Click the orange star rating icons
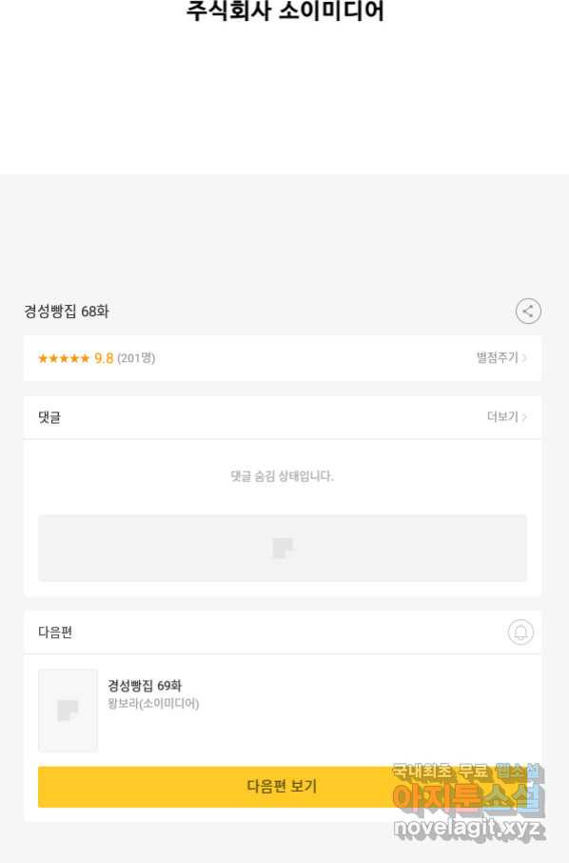Image resolution: width=569 pixels, height=863 pixels. (63, 358)
